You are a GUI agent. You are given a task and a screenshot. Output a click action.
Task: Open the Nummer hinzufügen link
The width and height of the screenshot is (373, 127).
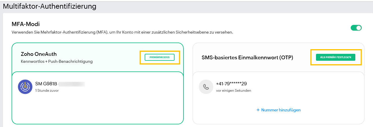point(278,110)
